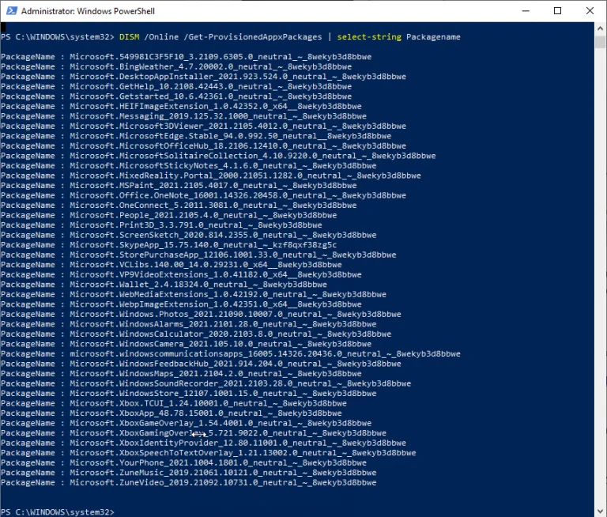Click the Microsoft.WindowsAlarms package line
Image resolution: width=607 pixels, height=517 pixels.
click(x=189, y=324)
